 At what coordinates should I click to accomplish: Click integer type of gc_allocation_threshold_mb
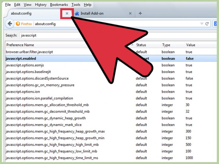pyautogui.click(x=167, y=105)
